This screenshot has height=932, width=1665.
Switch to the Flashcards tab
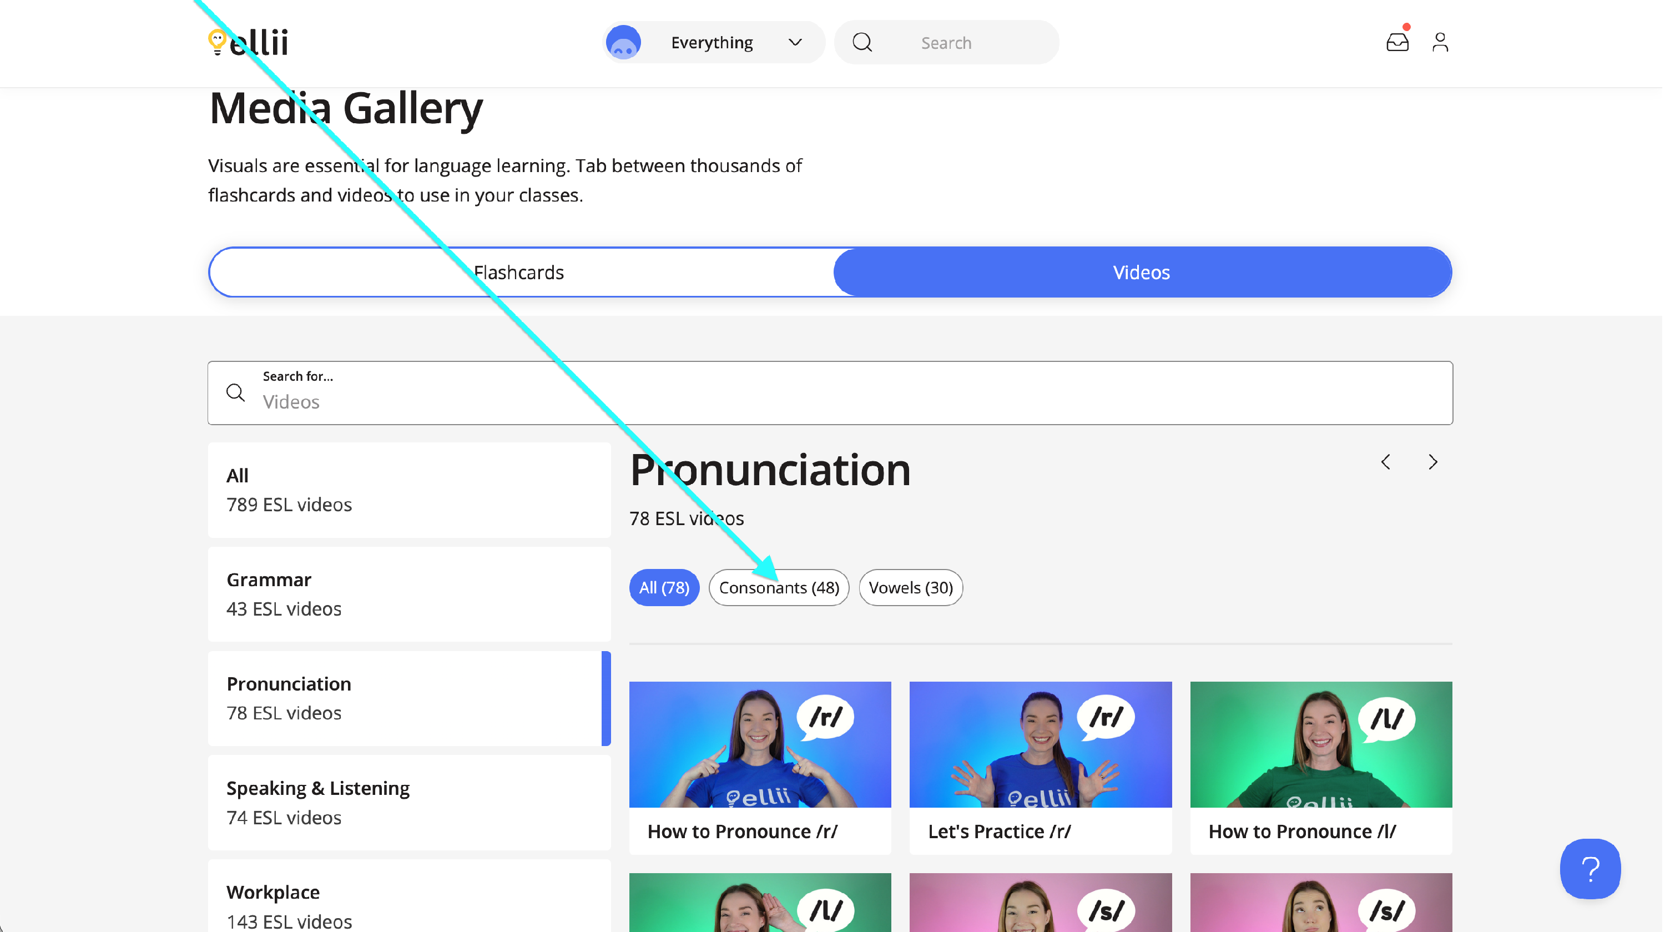tap(519, 272)
